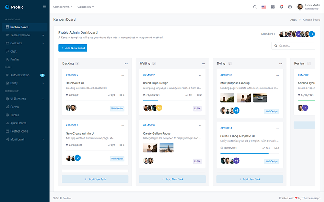324x202 pixels.
Task: Toggle the sidebar hamburger menu icon
Action: [x=44, y=7]
